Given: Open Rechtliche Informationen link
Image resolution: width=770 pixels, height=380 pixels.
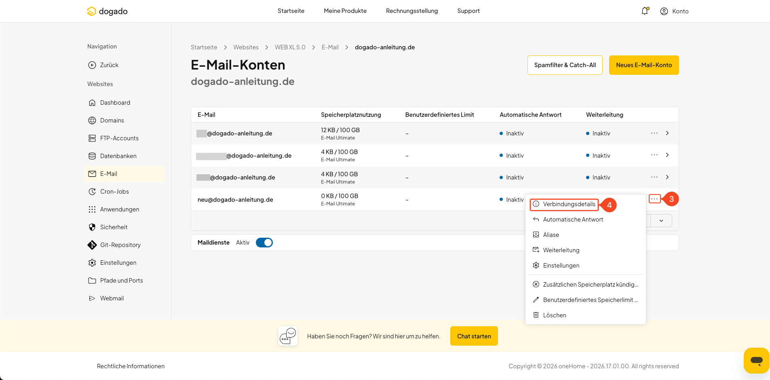Looking at the screenshot, I should click(x=131, y=366).
